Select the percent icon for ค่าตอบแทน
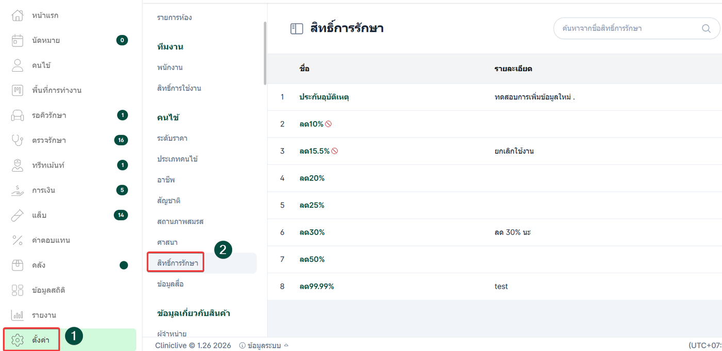 tap(18, 240)
